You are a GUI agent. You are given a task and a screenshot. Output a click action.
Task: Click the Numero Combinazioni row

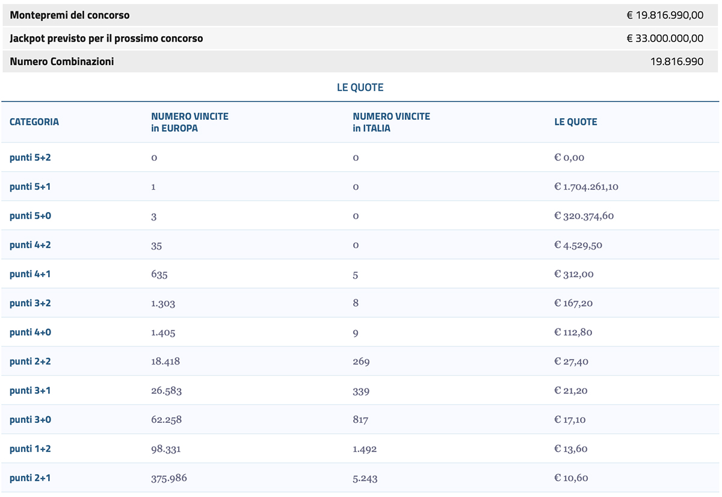[361, 61]
